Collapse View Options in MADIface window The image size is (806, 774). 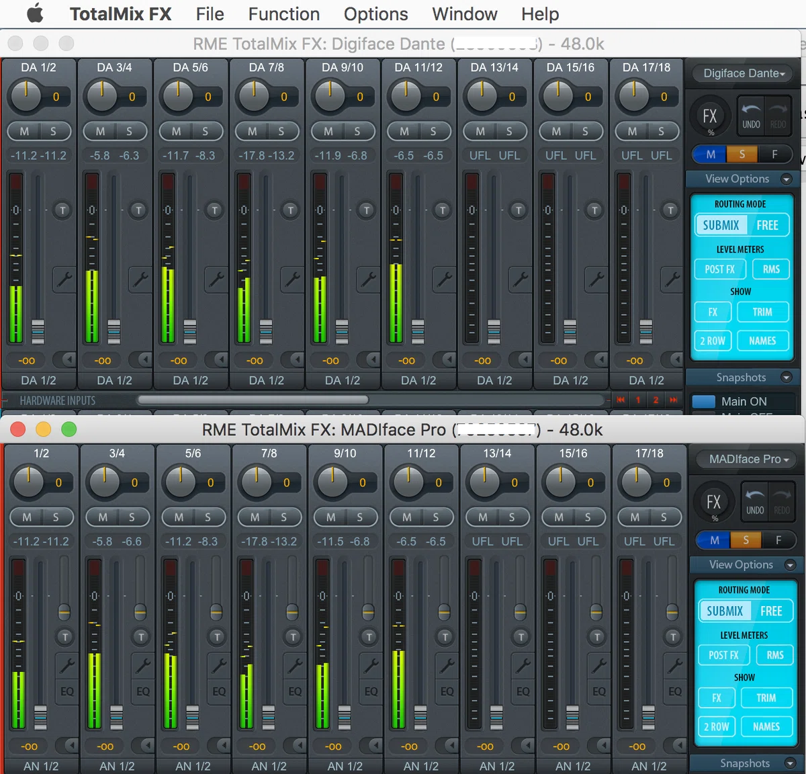[x=791, y=564]
